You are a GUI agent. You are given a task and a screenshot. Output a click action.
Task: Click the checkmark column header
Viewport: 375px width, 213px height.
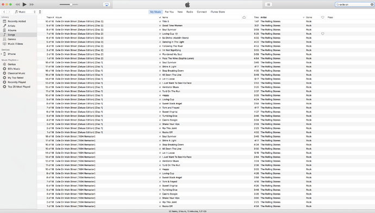(x=160, y=17)
